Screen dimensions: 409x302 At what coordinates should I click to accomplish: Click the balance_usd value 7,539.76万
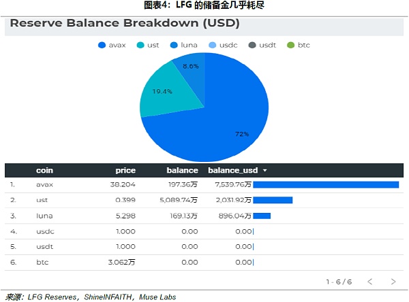click(233, 184)
